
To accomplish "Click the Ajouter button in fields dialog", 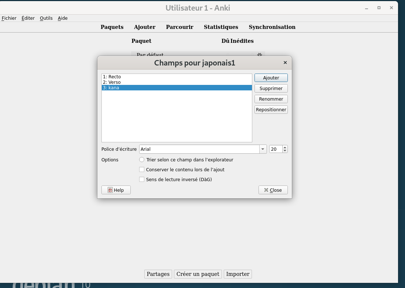I will pos(271,78).
